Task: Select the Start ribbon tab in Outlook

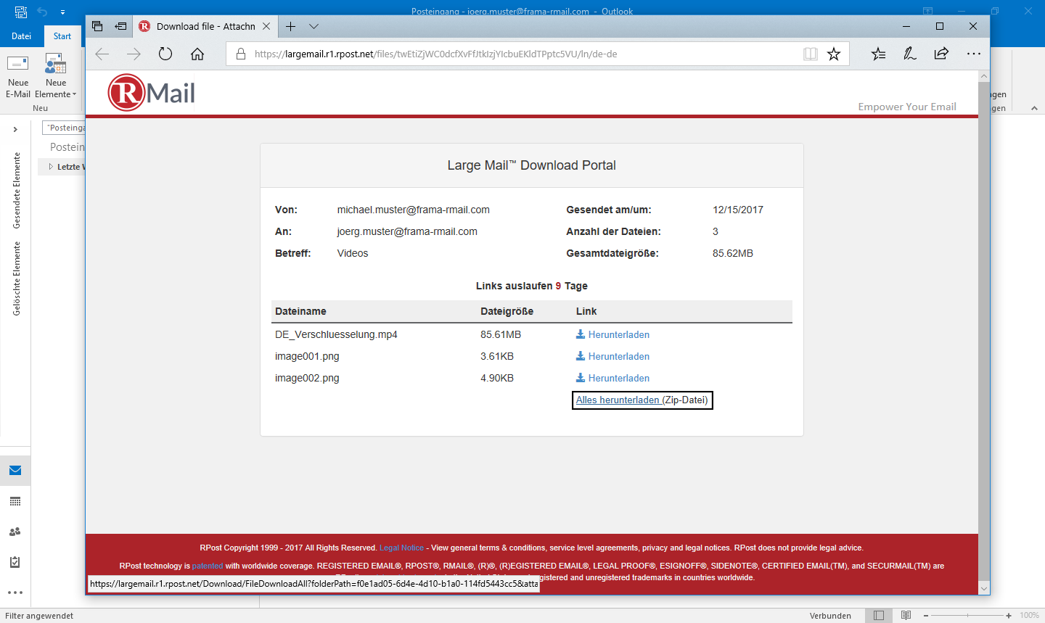Action: tap(62, 36)
